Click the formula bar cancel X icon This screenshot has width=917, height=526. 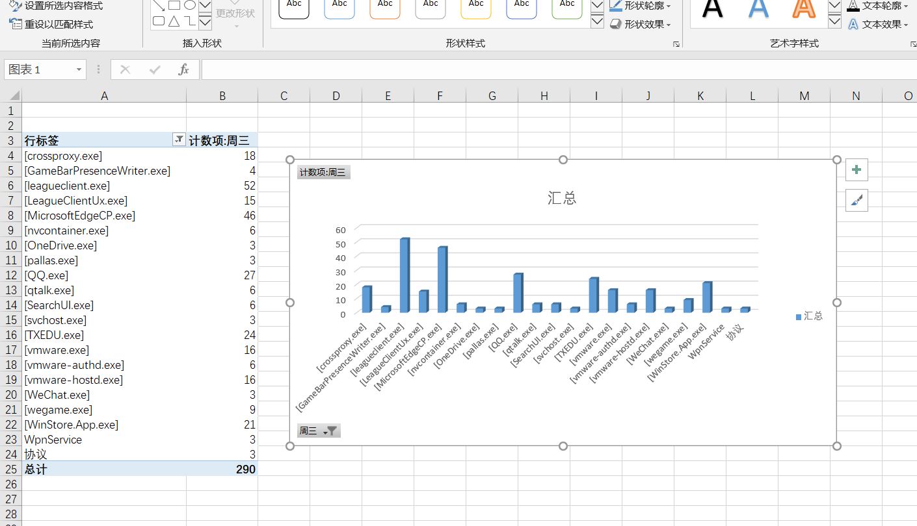(126, 69)
